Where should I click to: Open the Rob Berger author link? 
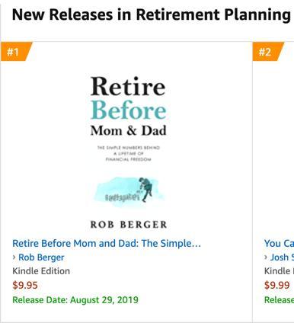click(41, 257)
